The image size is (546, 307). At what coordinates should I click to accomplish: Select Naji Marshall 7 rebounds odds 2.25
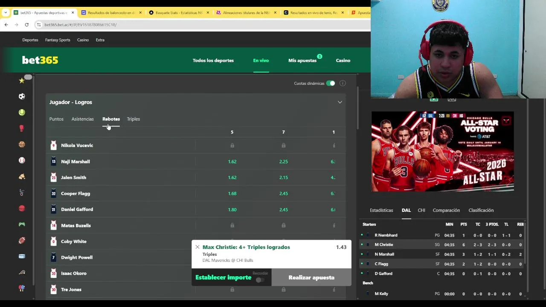pyautogui.click(x=283, y=162)
